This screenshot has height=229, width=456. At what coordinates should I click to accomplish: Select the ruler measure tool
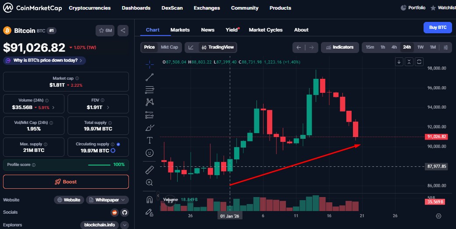tap(150, 170)
